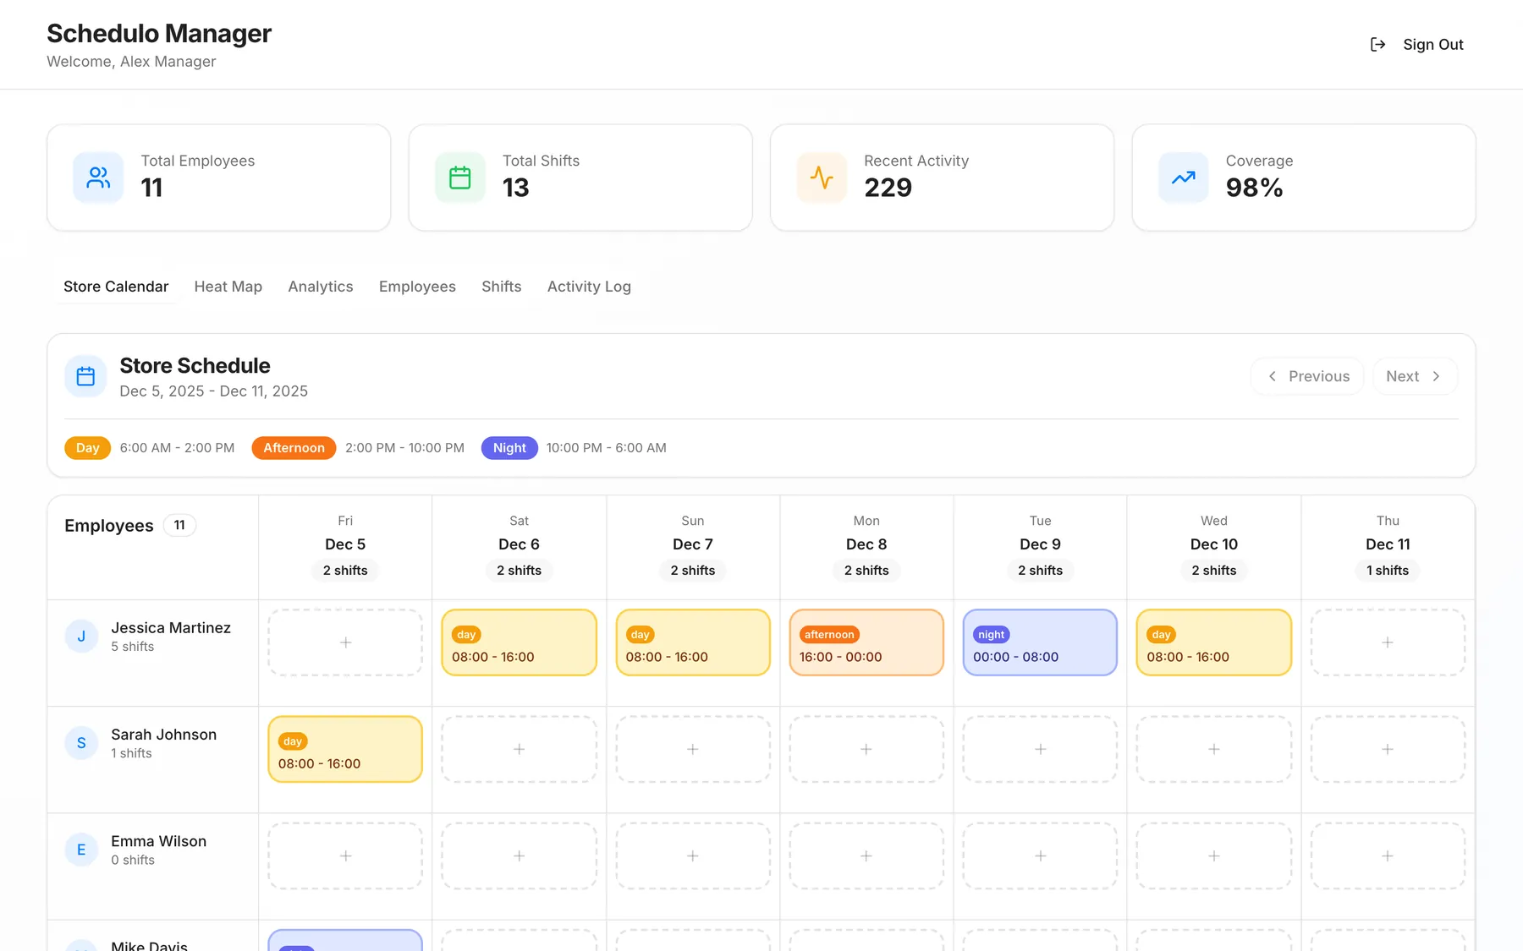Switch to the Heat Map tab

pyautogui.click(x=228, y=287)
